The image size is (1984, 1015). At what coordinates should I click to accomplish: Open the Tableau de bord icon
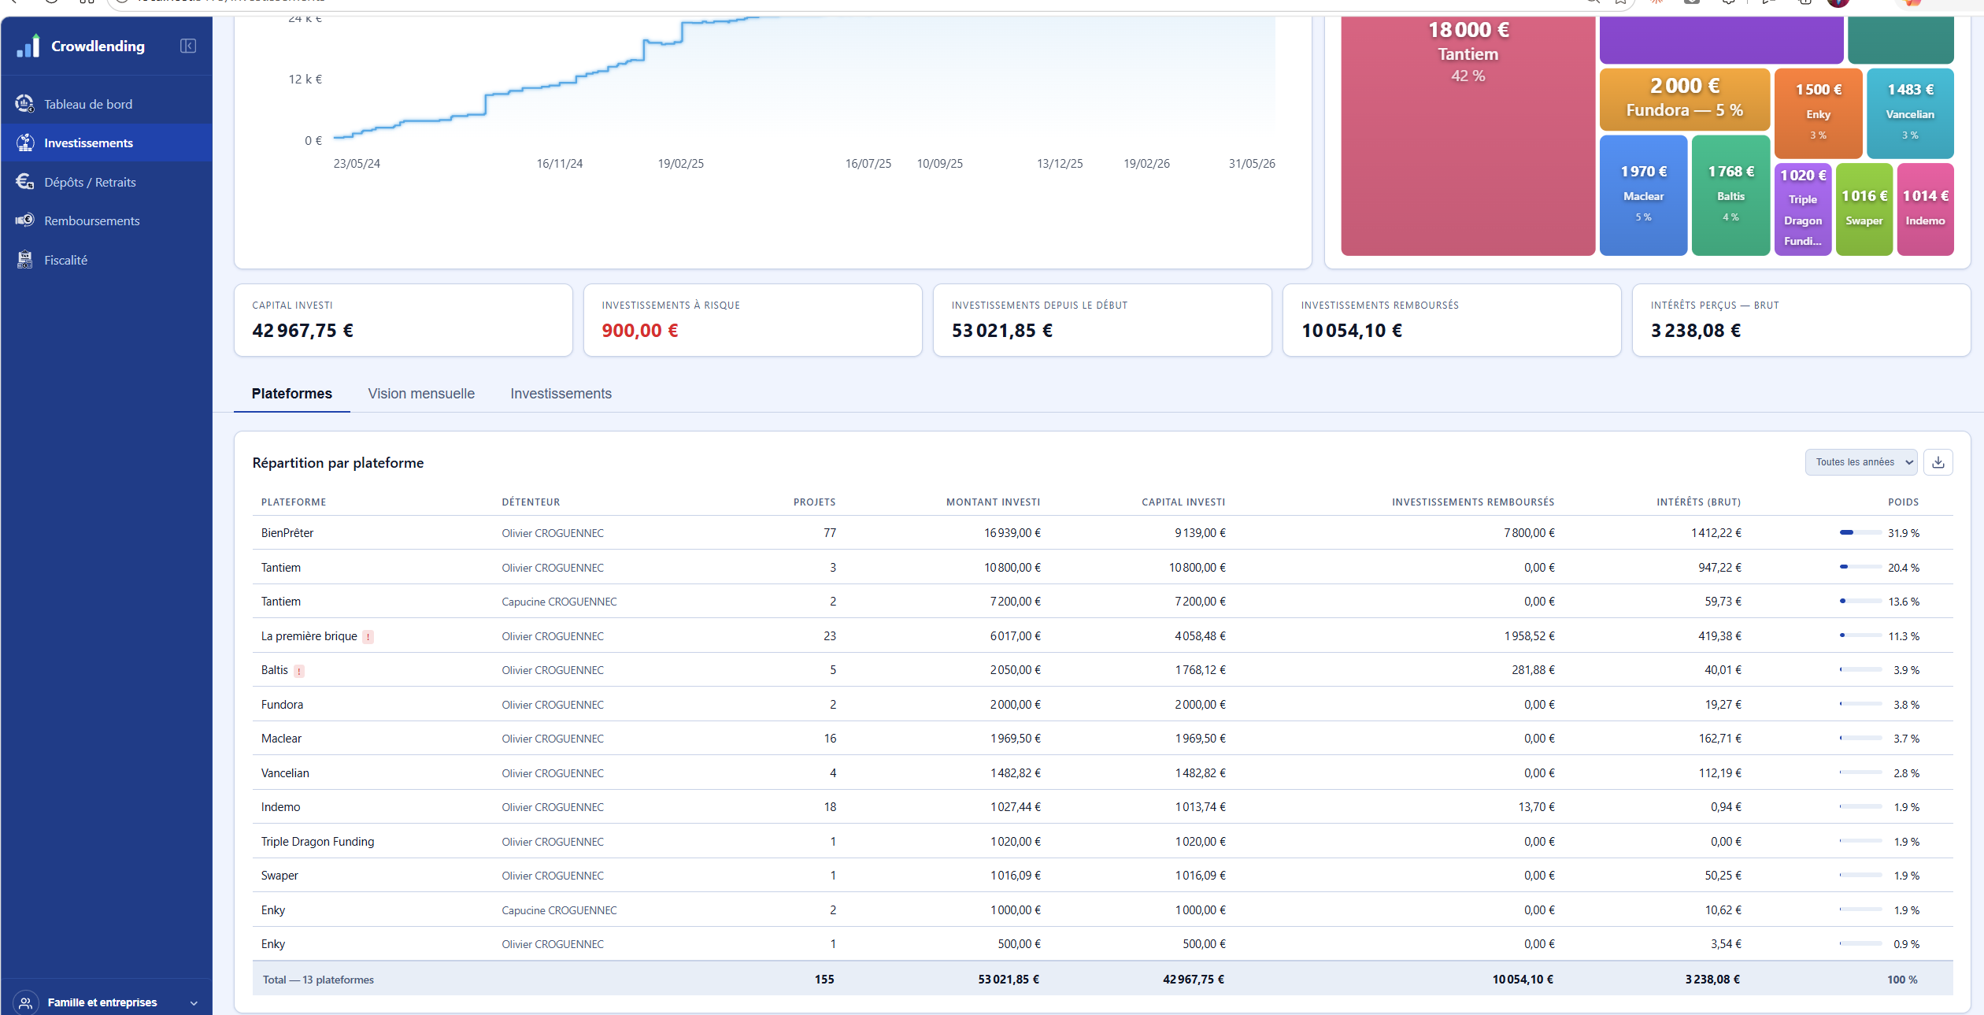[x=25, y=104]
